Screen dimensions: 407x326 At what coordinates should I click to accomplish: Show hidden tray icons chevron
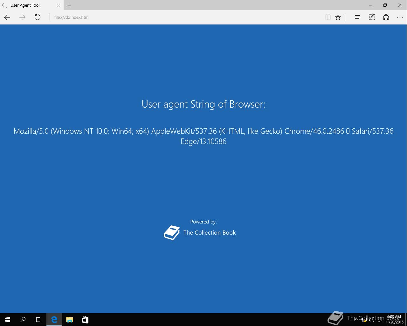pyautogui.click(x=356, y=319)
